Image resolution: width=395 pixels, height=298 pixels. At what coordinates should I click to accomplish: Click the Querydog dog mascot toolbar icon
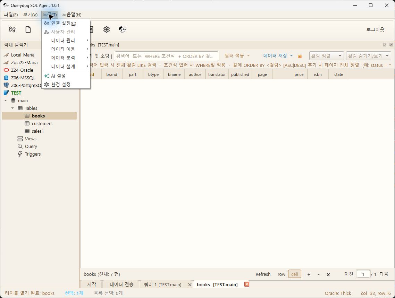123,29
